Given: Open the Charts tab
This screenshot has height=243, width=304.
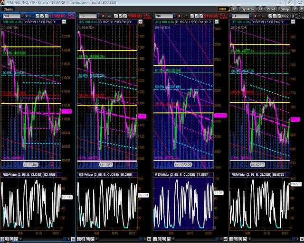Looking at the screenshot, I should click(x=8, y=9).
